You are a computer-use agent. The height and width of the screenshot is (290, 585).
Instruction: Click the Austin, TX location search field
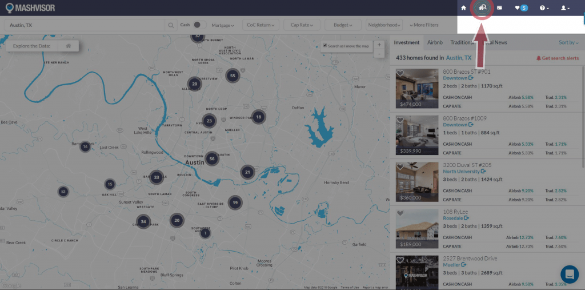(x=86, y=25)
